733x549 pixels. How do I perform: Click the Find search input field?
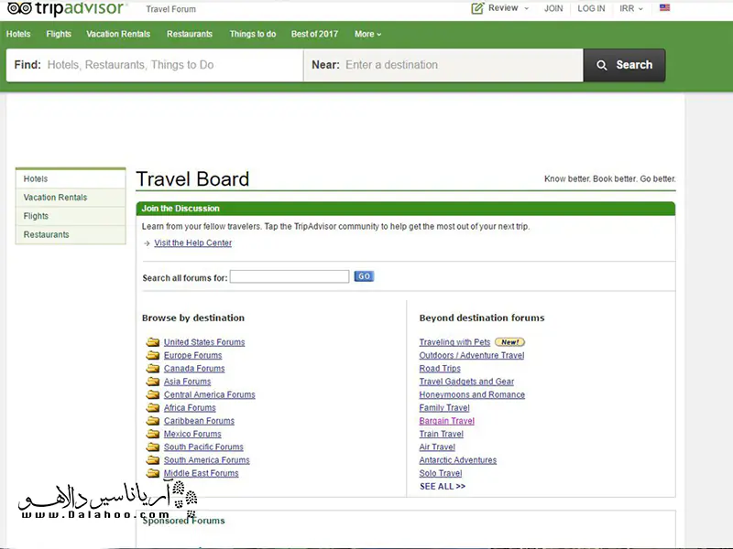[x=155, y=65]
